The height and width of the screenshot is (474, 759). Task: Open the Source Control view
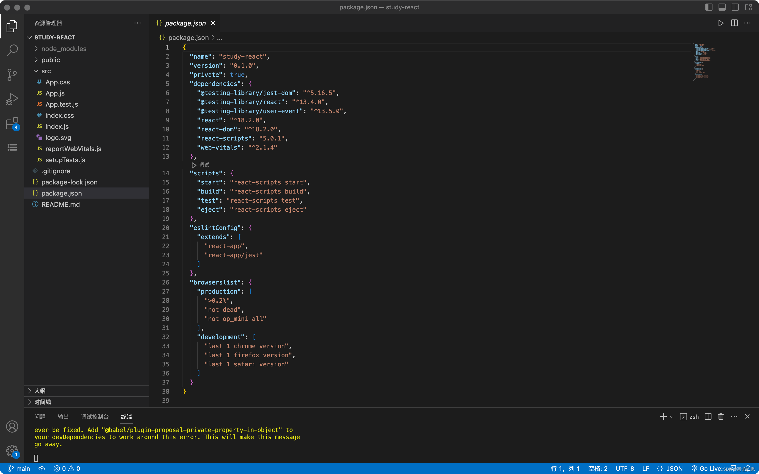pos(12,75)
